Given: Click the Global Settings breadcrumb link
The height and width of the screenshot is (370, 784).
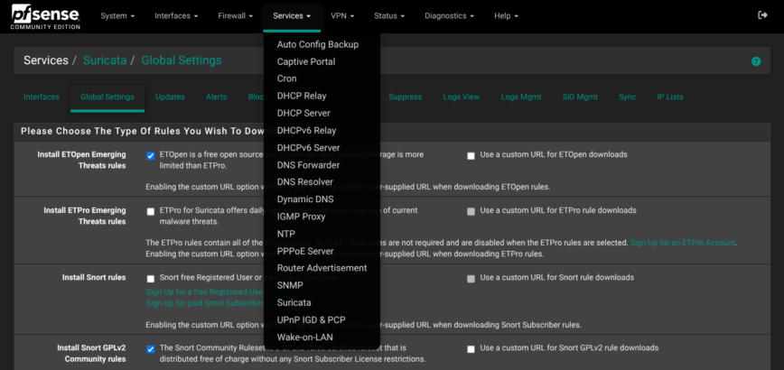Looking at the screenshot, I should click(x=182, y=61).
